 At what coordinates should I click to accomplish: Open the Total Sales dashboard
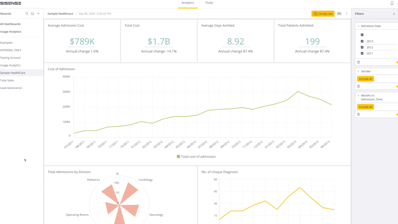tap(7, 80)
